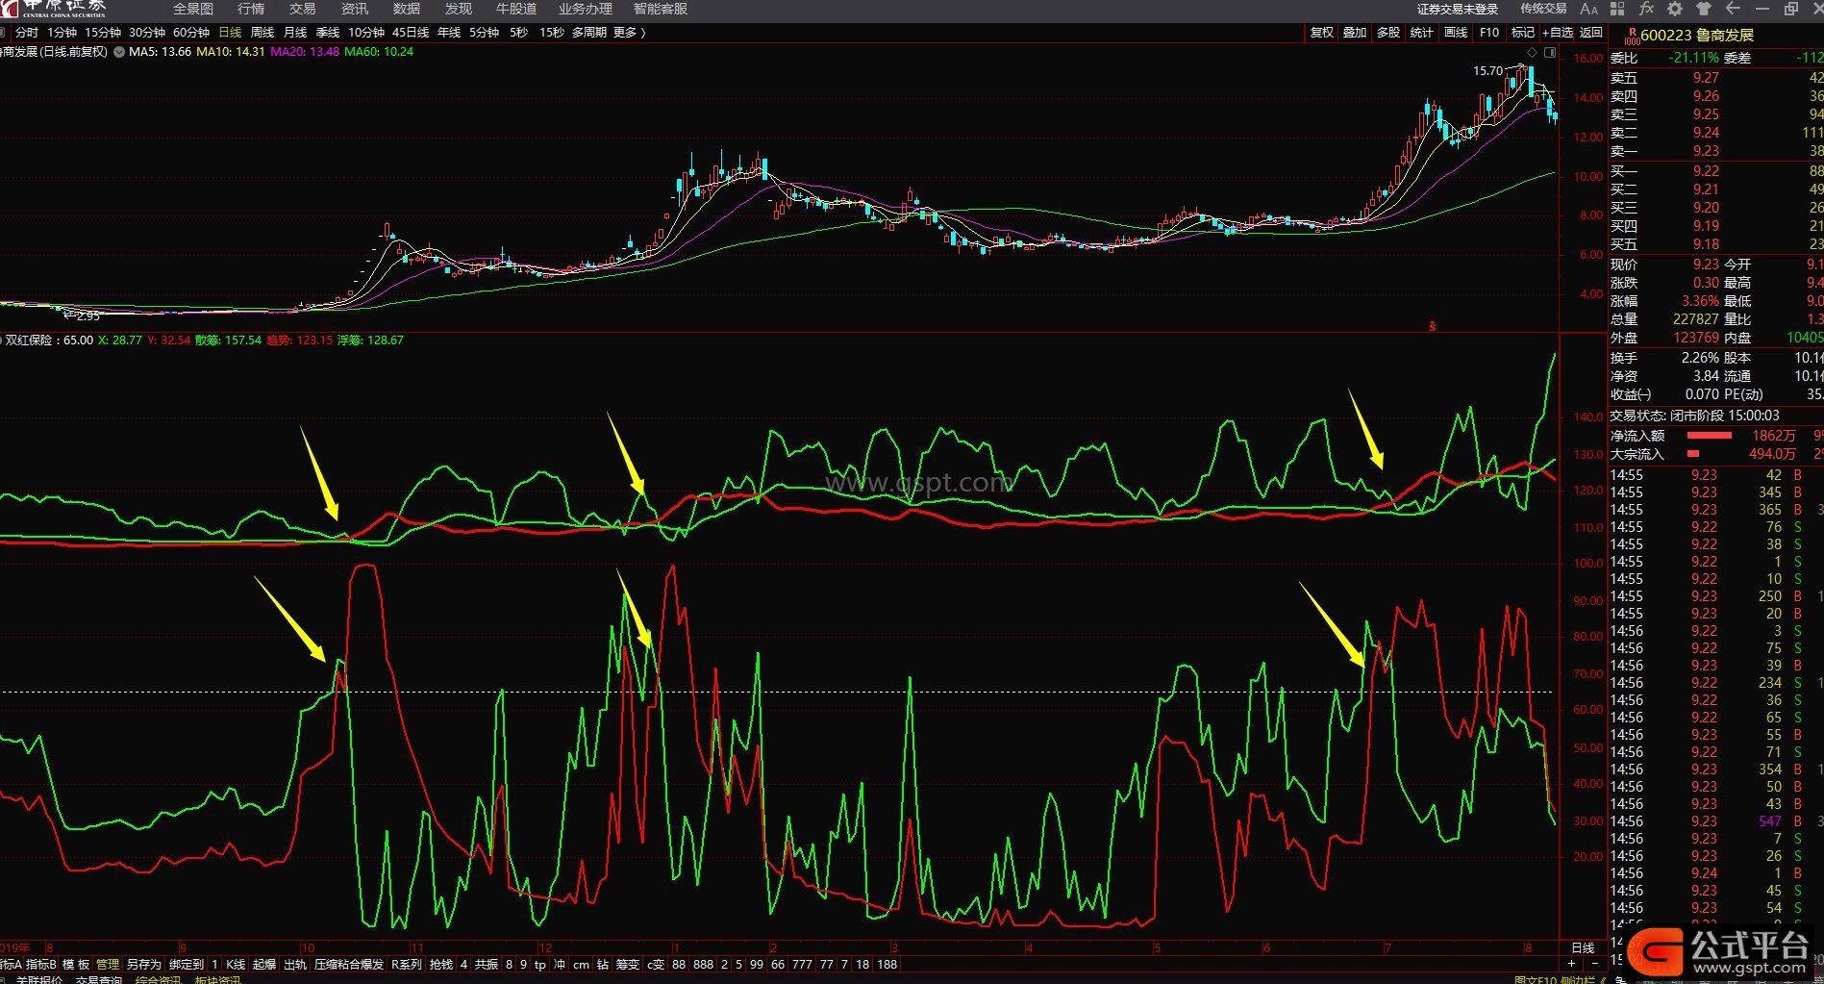Viewport: 1824px width, 984px height.
Task: Click the R 1000 margin badge beside 600223
Action: click(1631, 36)
